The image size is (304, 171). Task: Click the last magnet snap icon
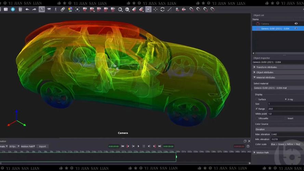pos(212,9)
